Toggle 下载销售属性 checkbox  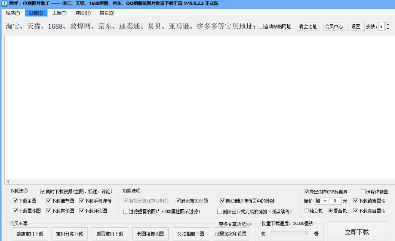356,201
